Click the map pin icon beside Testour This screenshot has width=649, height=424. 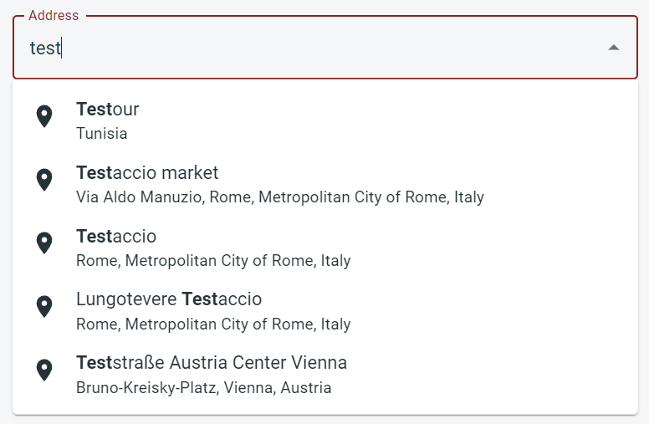(44, 116)
